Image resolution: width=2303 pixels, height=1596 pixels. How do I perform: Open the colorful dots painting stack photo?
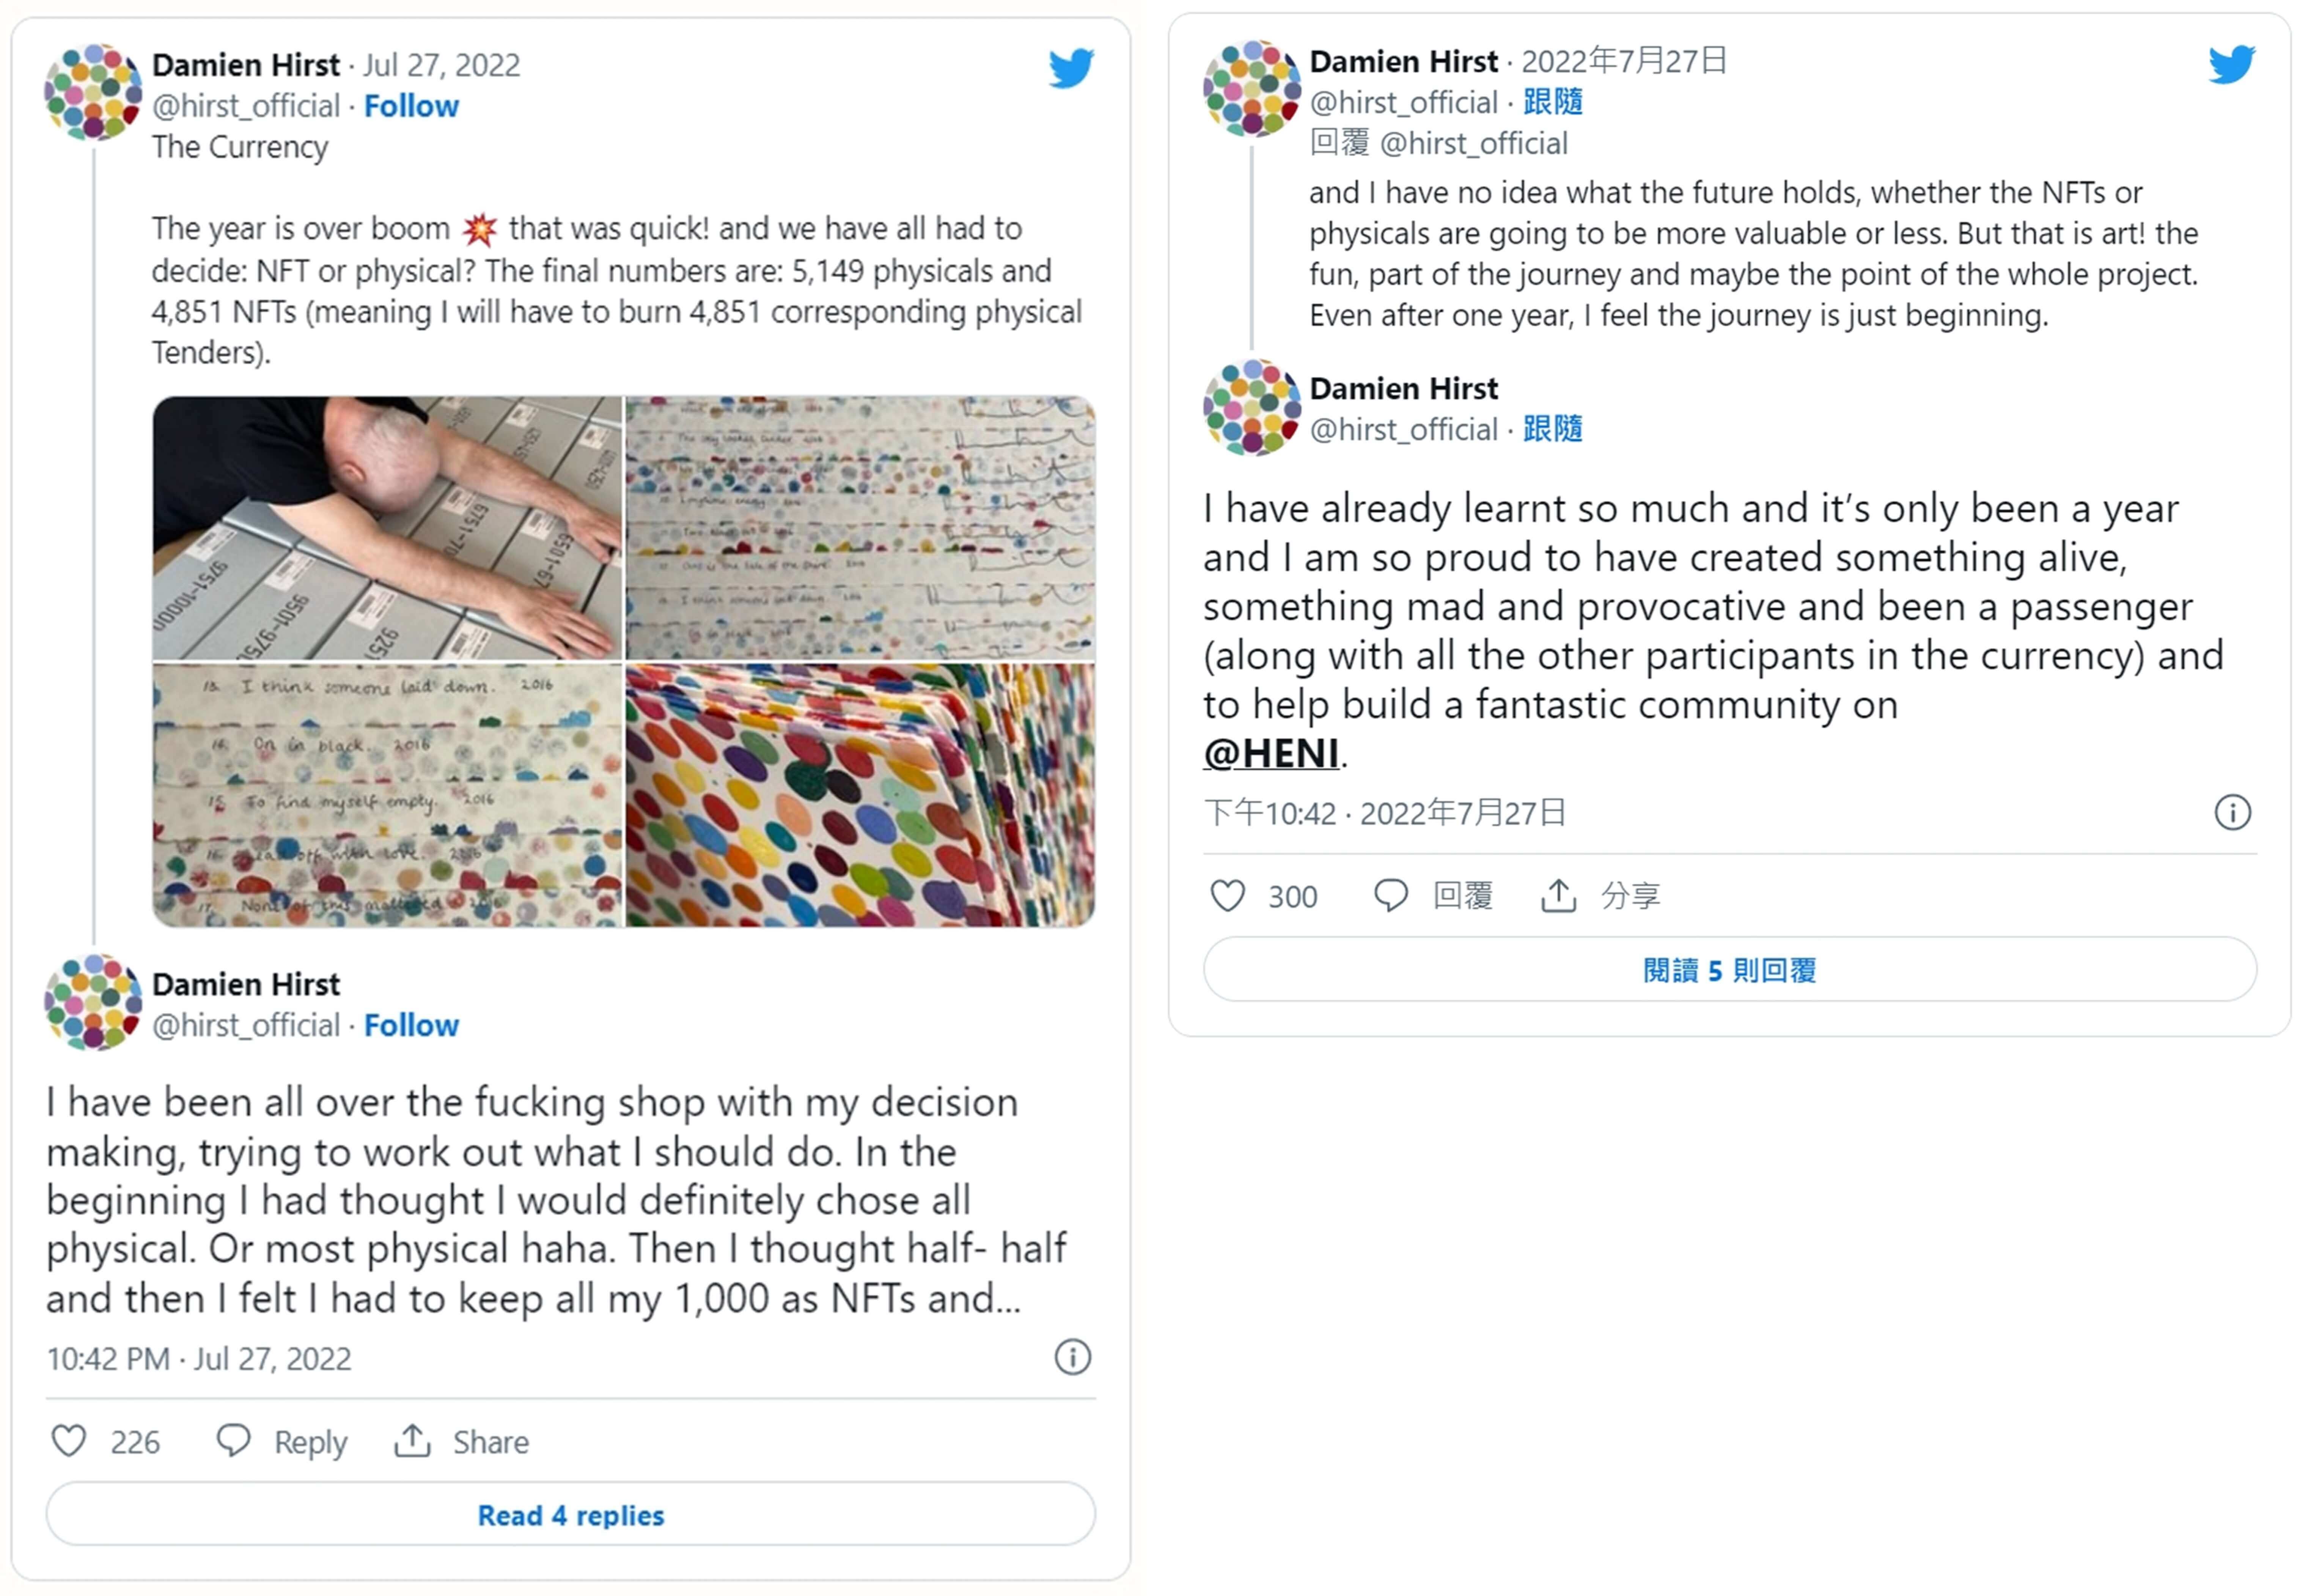tap(860, 795)
